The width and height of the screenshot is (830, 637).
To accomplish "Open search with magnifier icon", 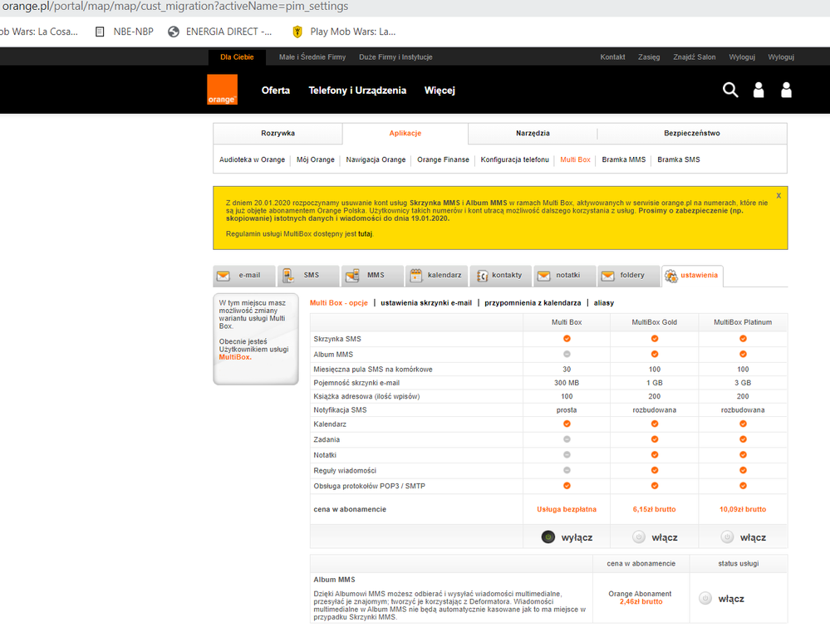I will point(730,90).
